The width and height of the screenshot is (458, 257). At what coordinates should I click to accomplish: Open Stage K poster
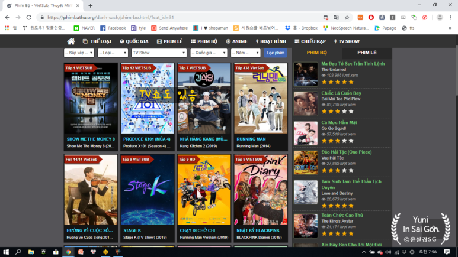pos(148,190)
